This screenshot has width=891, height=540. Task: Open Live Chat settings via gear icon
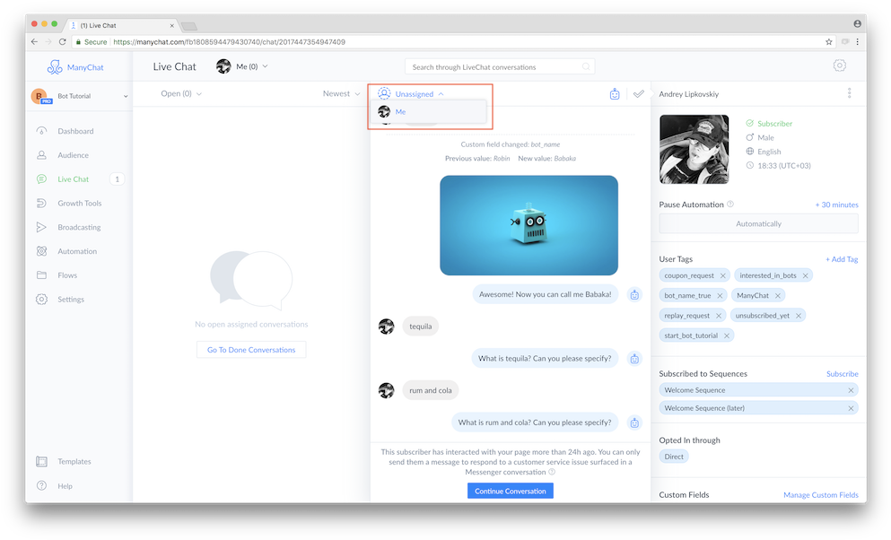(x=839, y=65)
